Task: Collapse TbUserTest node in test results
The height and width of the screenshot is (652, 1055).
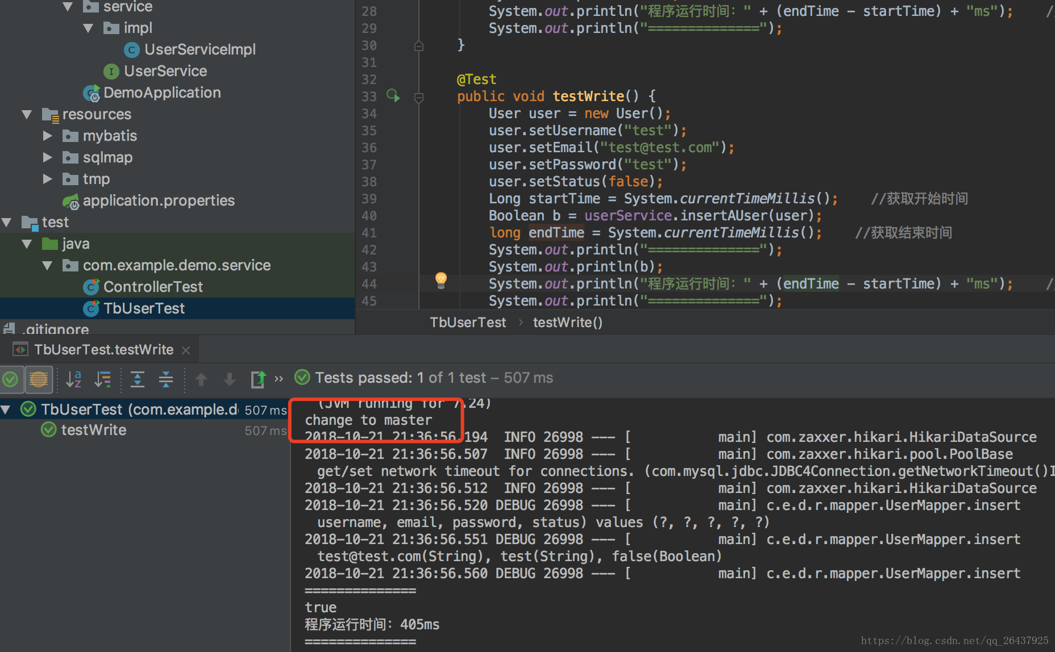Action: (6, 409)
